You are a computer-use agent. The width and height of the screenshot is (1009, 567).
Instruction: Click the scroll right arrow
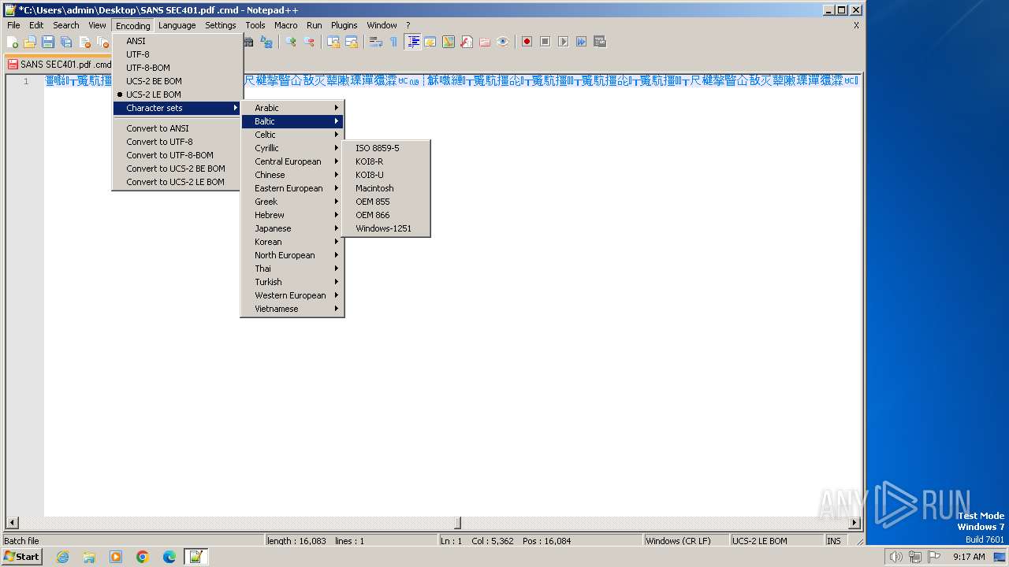(854, 523)
